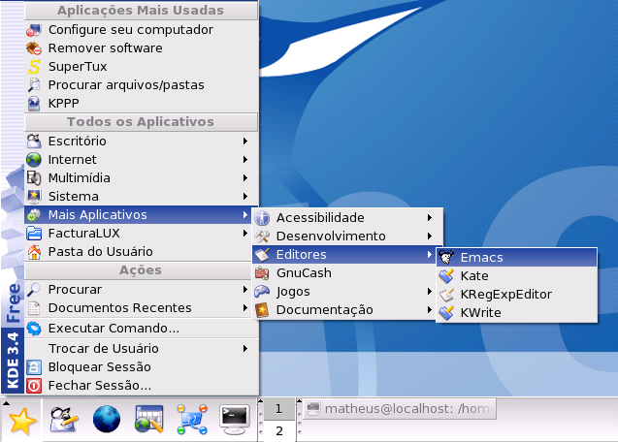Click the GnuCash icon
618x442 pixels.
coord(262,273)
